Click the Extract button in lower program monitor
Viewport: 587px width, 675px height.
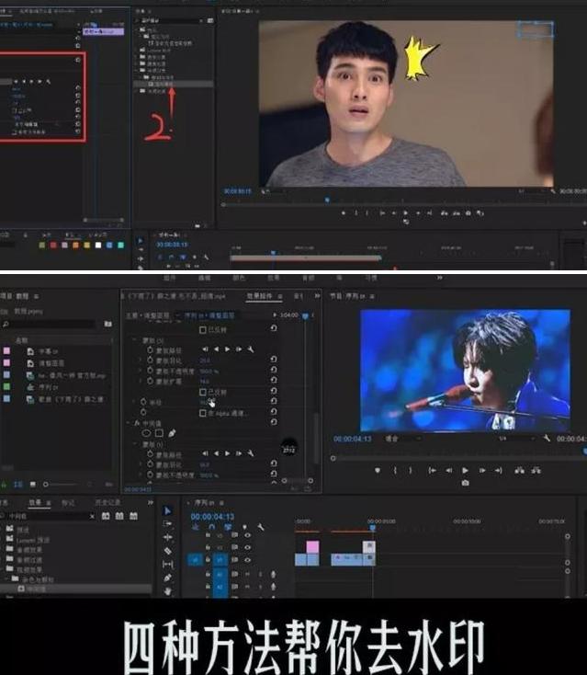tap(536, 471)
